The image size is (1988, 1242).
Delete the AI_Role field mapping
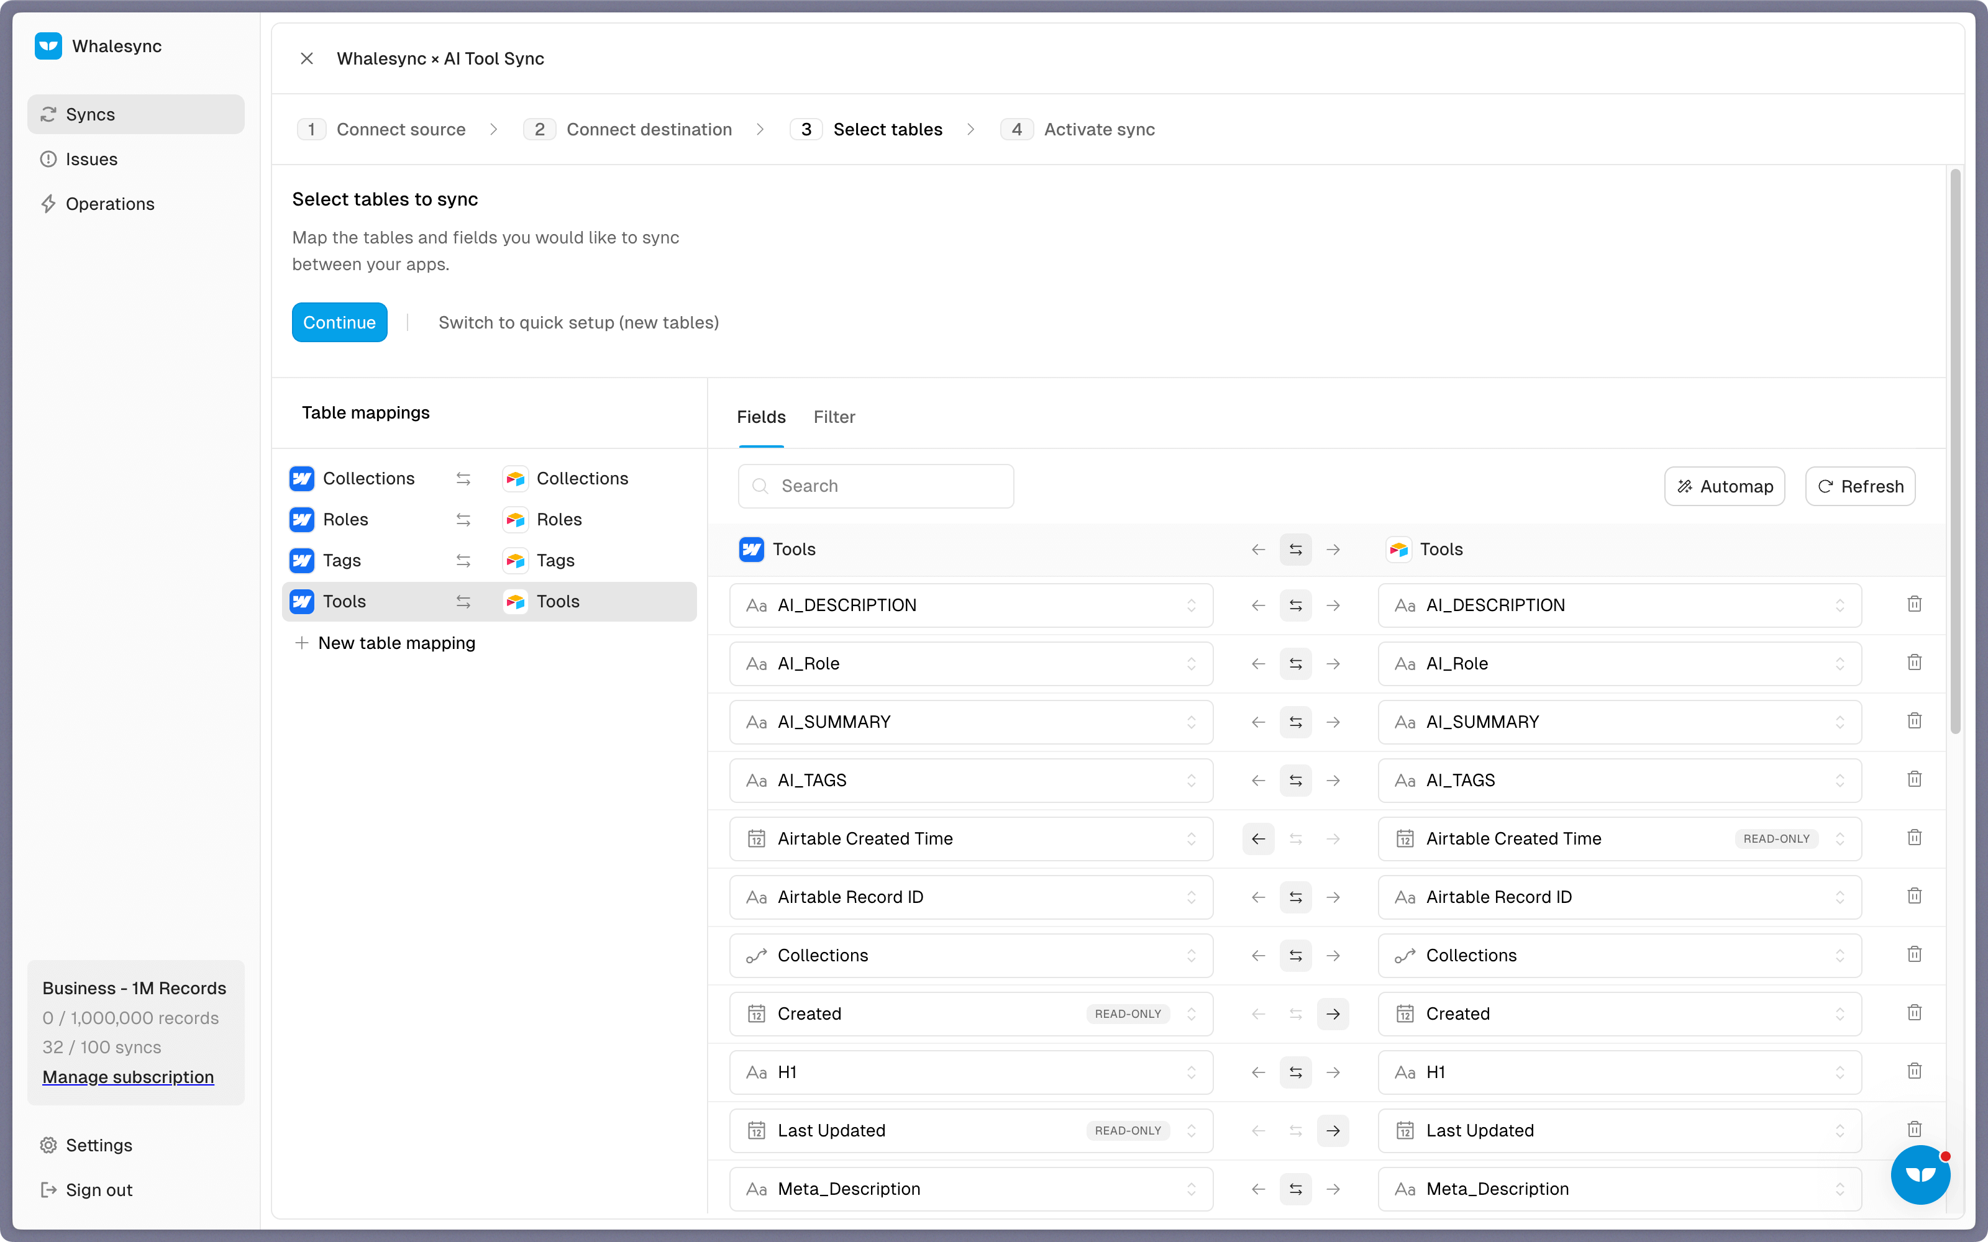pyautogui.click(x=1914, y=663)
